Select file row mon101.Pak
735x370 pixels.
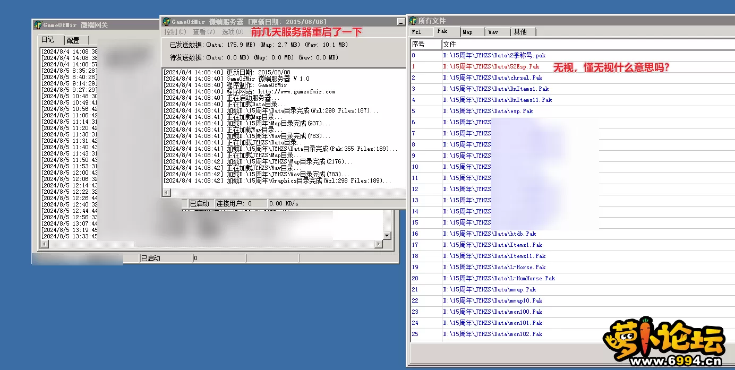572,323
